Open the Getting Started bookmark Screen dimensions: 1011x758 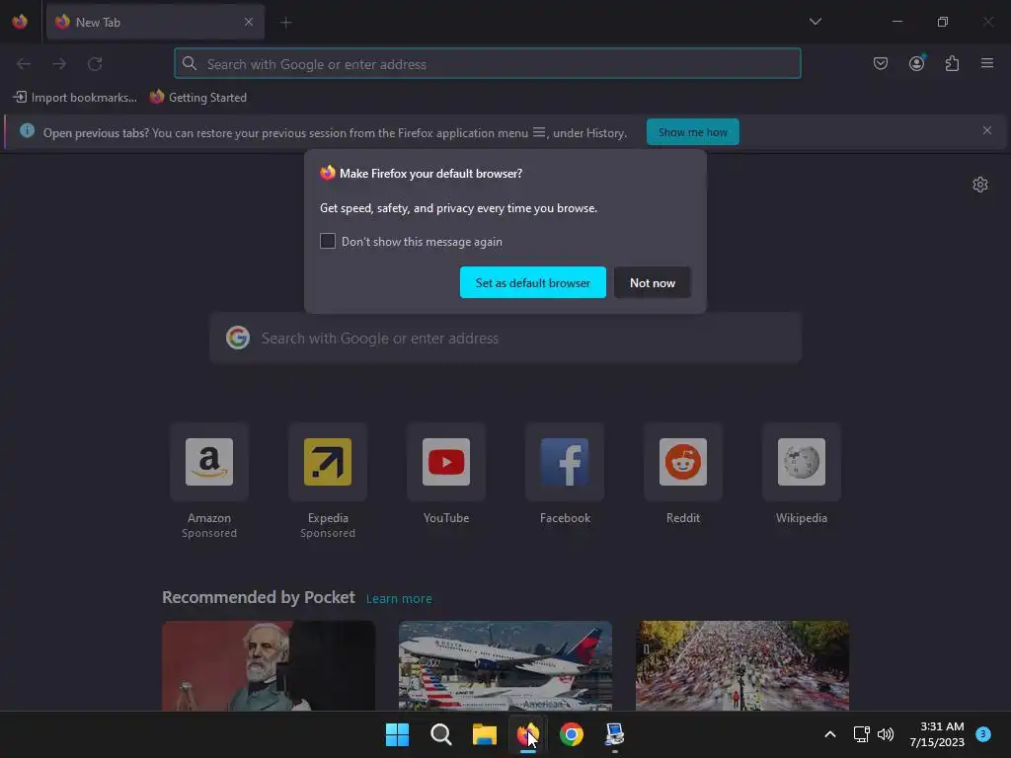point(198,98)
